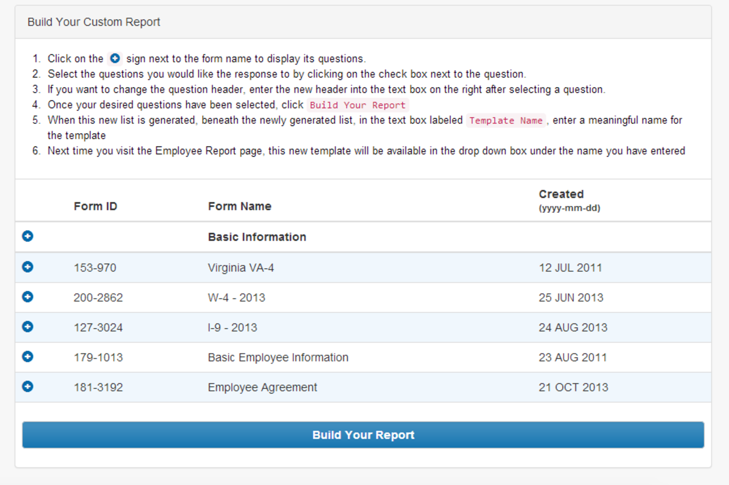
Task: Click the Build Your Report button
Action: point(363,435)
